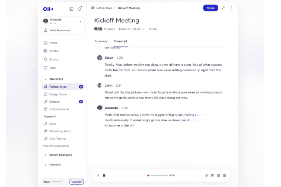
Task: Collapse the sidebar panel icon
Action: [71, 9]
